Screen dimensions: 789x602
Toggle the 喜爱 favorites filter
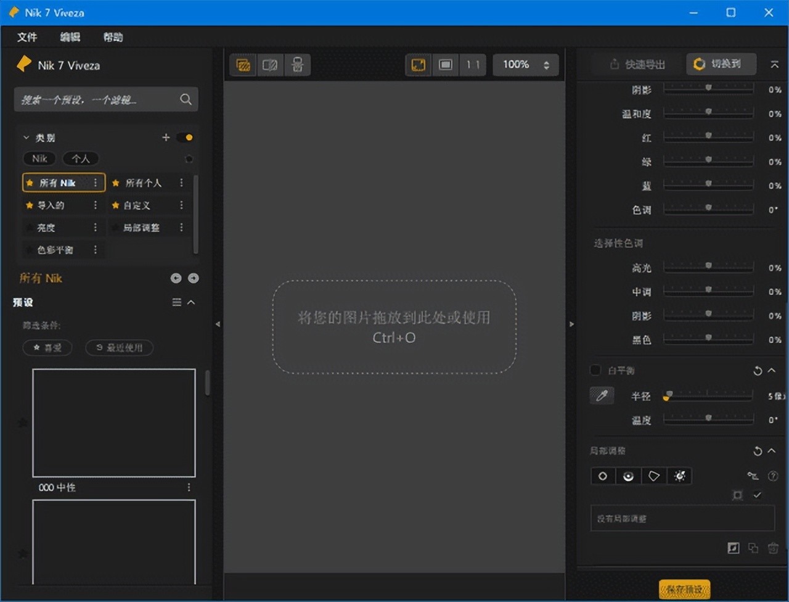pos(47,348)
